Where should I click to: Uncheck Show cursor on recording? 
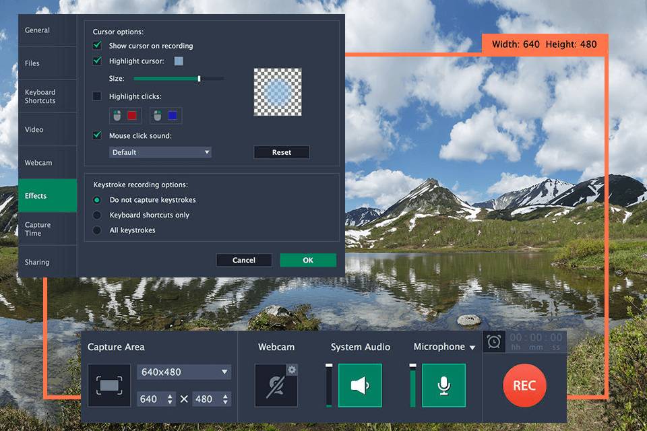tap(97, 46)
